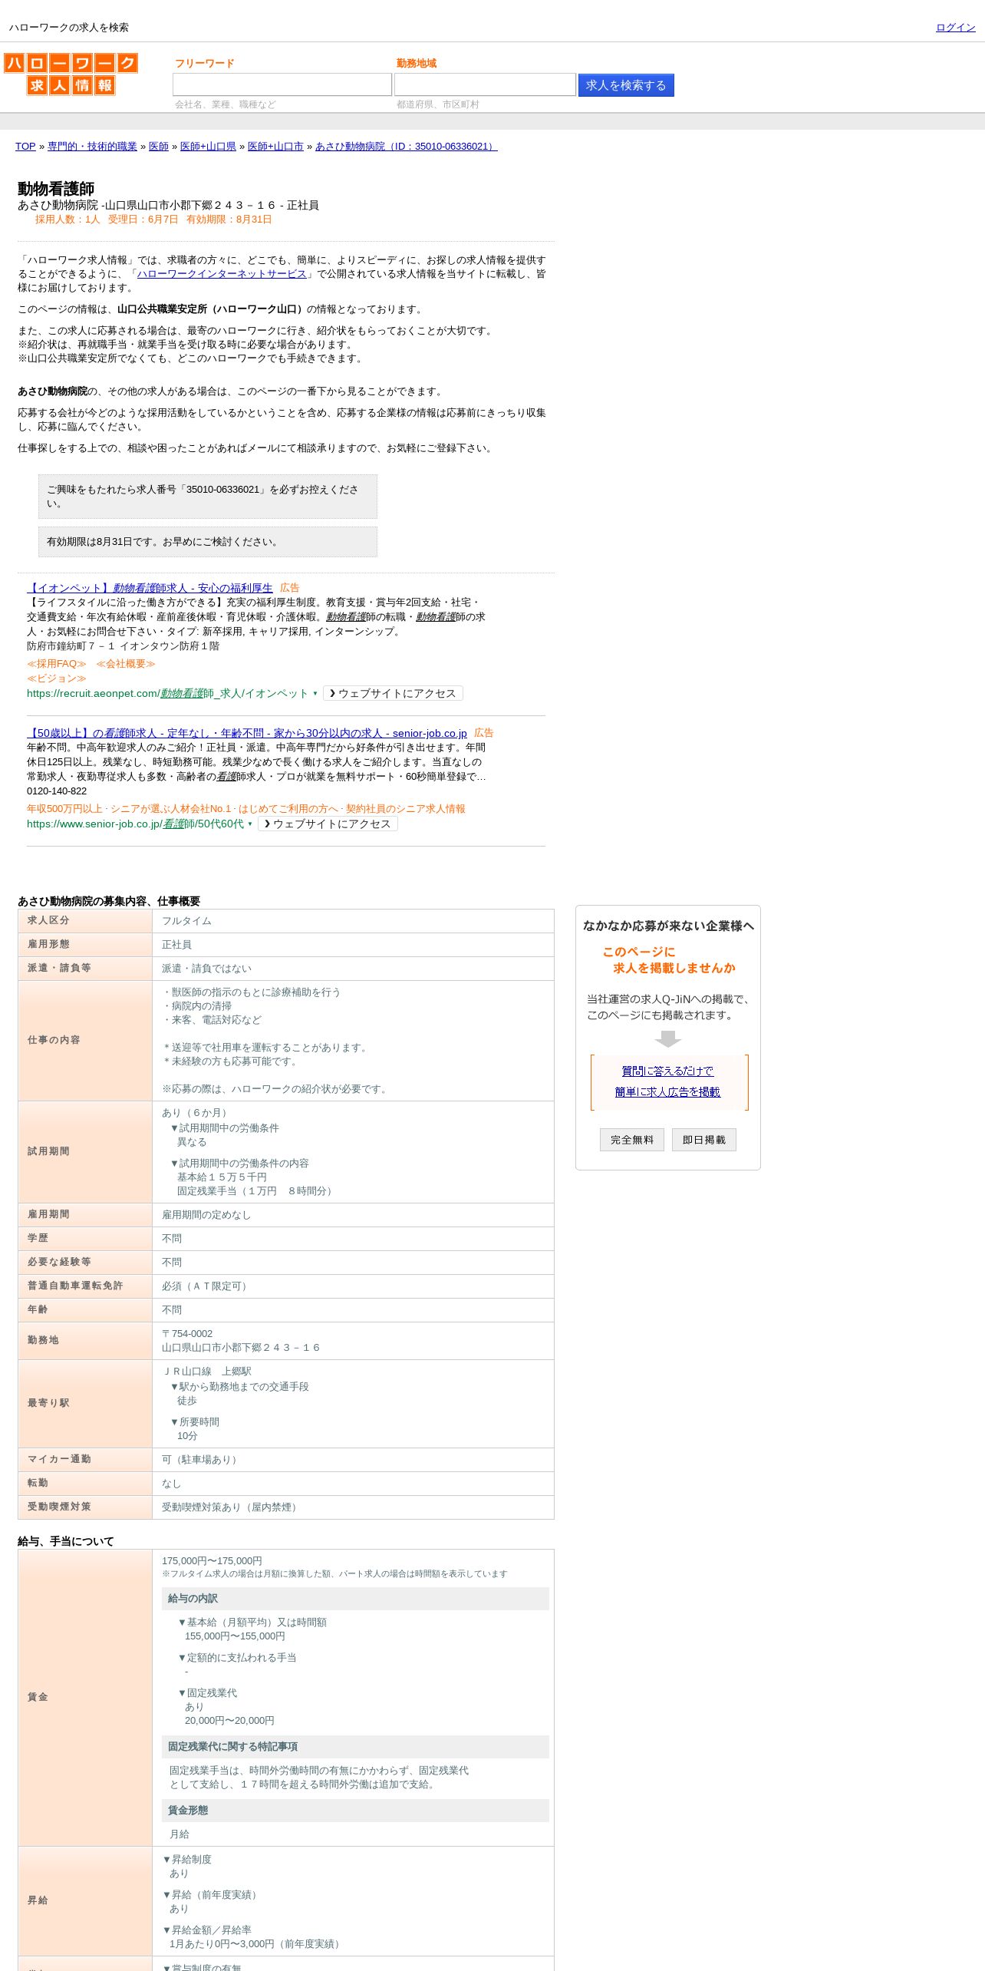Screen dimensions: 985x1971
Task: Click ビジョン ad sublink
Action: coord(57,678)
